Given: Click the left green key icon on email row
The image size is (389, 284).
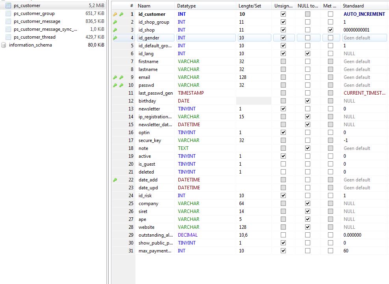Looking at the screenshot, I should pos(115,77).
